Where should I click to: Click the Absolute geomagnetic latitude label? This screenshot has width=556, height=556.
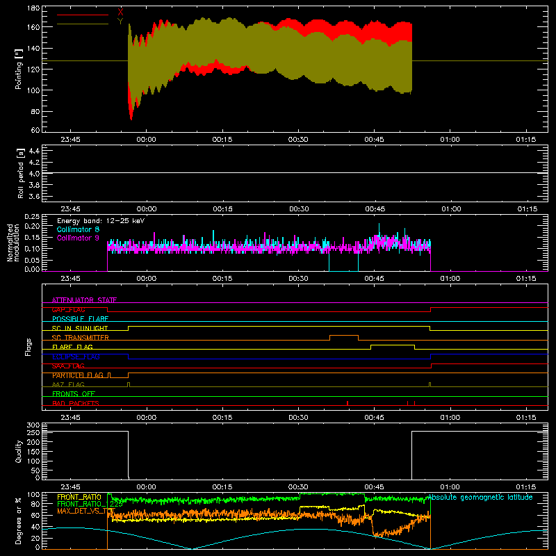pyautogui.click(x=480, y=497)
